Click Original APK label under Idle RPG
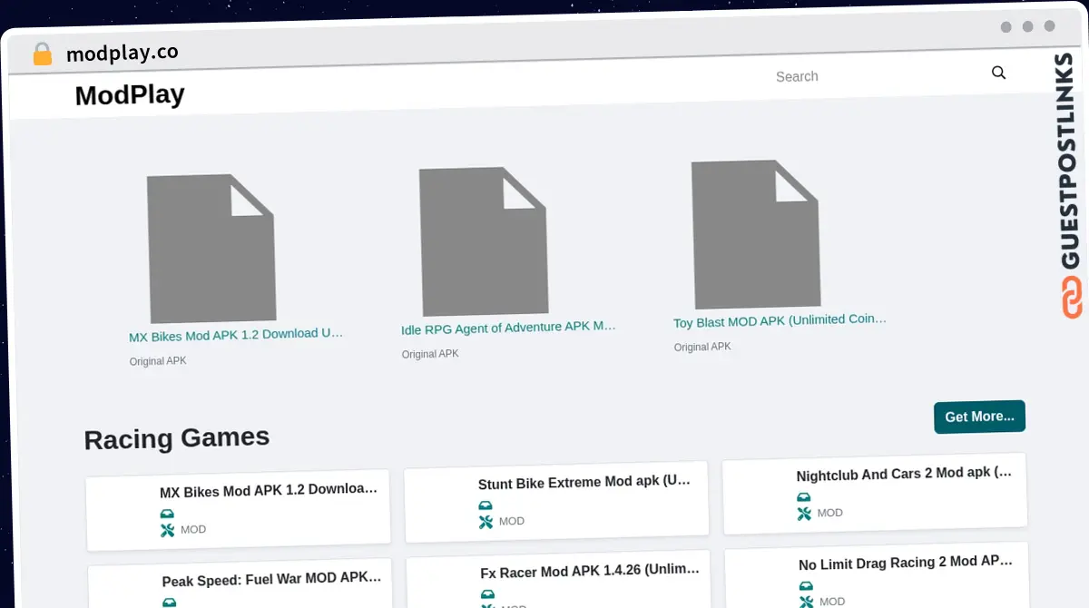 (430, 354)
